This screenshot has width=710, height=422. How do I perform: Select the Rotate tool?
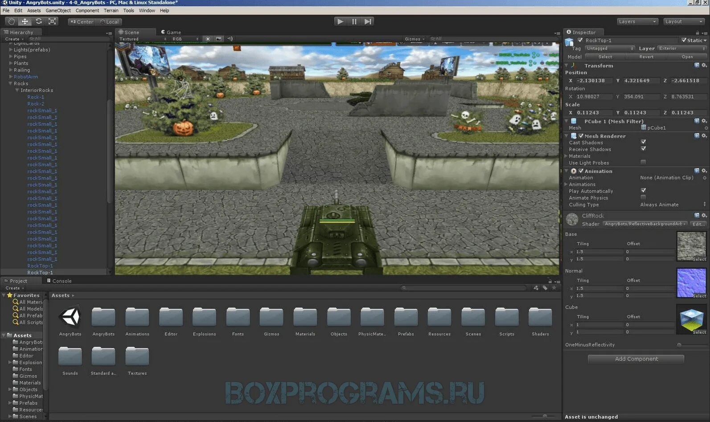click(x=39, y=21)
